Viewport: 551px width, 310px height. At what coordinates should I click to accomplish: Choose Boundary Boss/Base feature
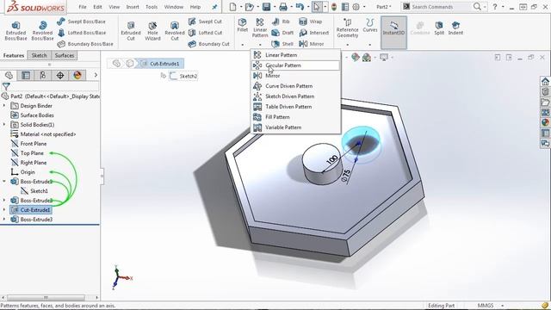pos(85,44)
